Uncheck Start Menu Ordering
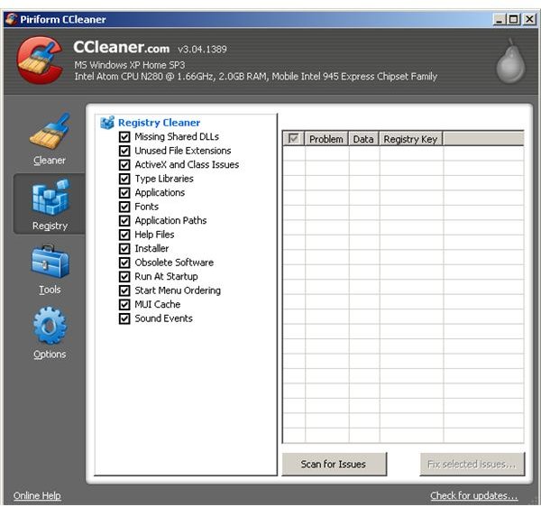Image resolution: width=541 pixels, height=507 pixels. point(124,290)
